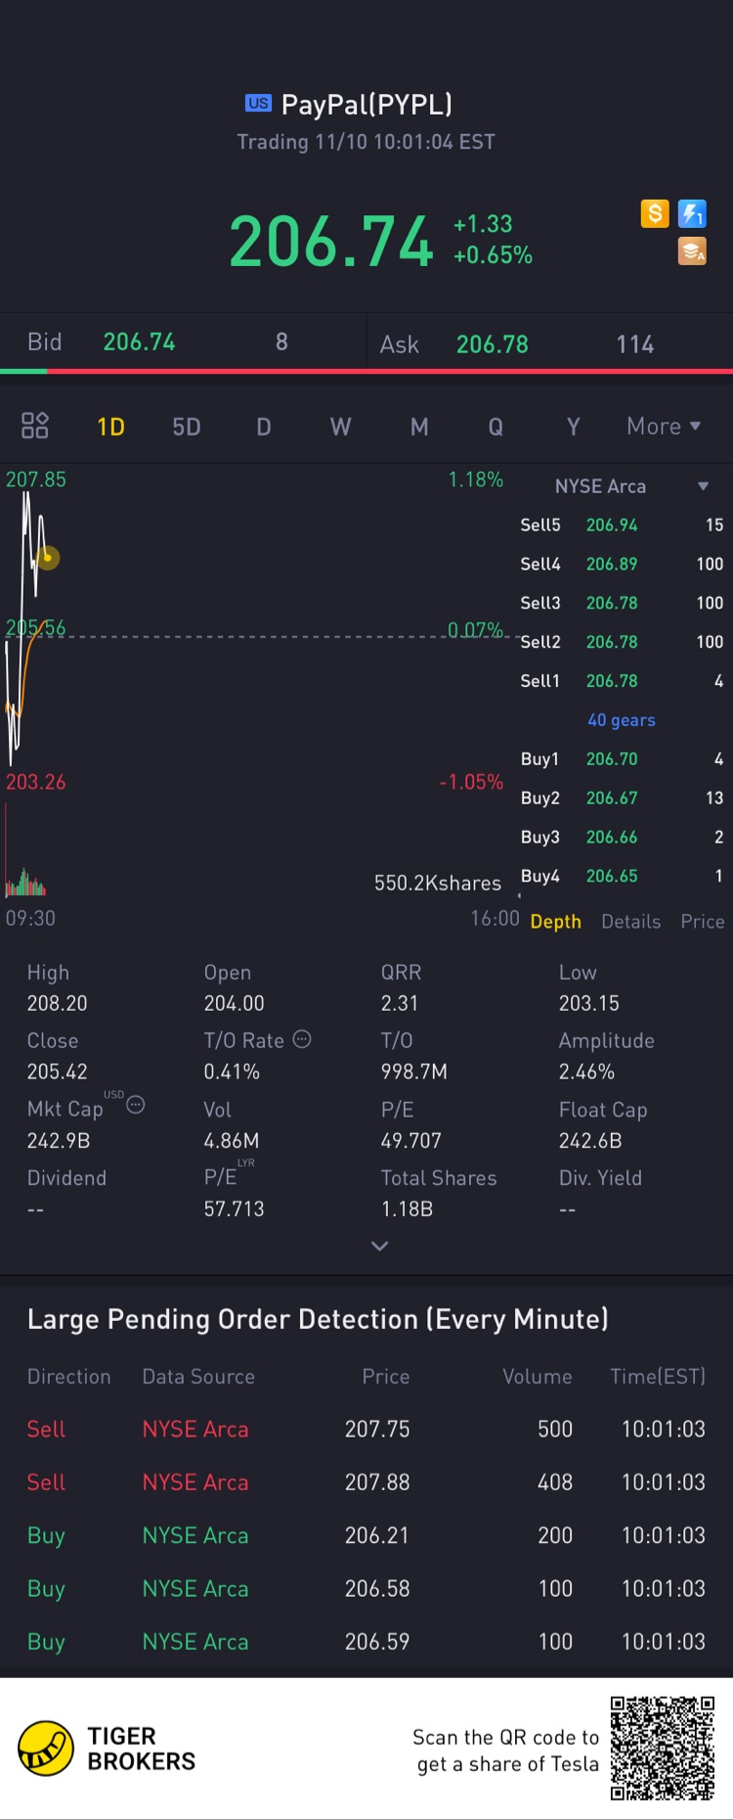The image size is (733, 1820).
Task: Switch to monthly M chart
Action: (x=419, y=427)
